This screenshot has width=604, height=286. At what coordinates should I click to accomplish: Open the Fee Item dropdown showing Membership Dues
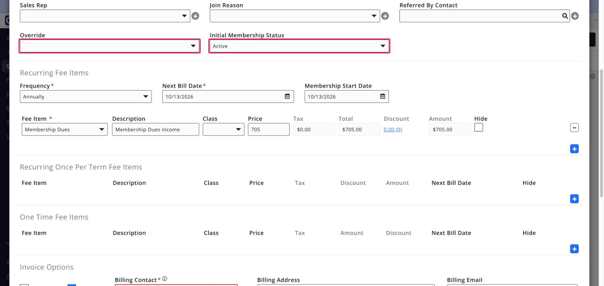65,130
